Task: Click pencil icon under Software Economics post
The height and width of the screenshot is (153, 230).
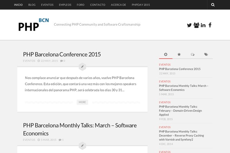Action: (82, 146)
